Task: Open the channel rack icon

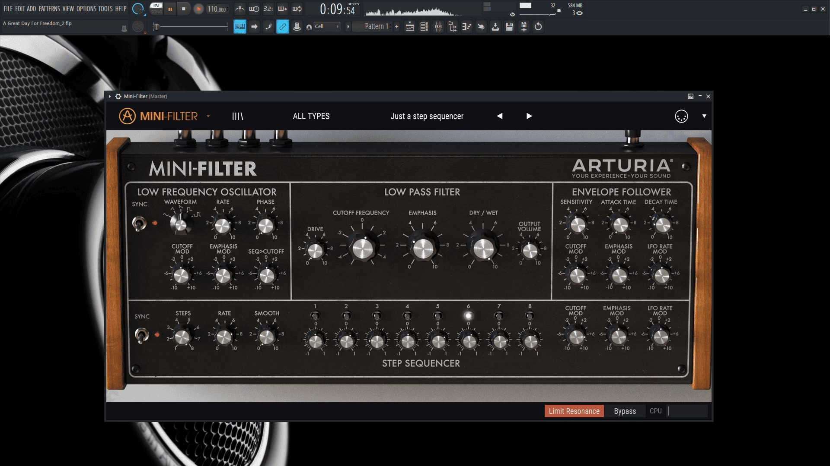Action: tap(424, 27)
